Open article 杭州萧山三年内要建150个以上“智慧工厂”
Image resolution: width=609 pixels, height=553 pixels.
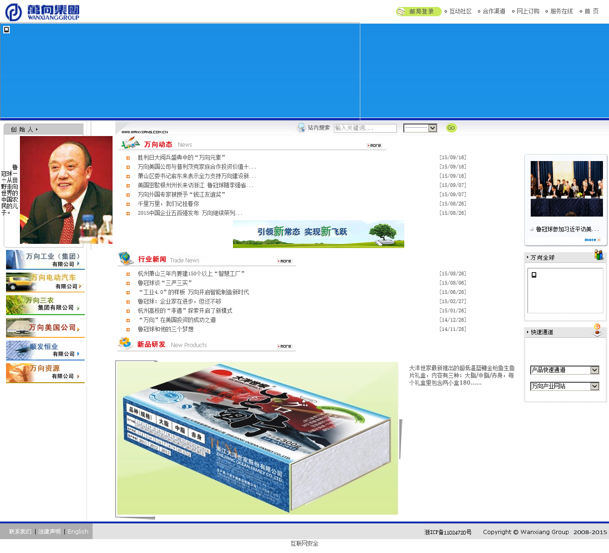point(191,274)
